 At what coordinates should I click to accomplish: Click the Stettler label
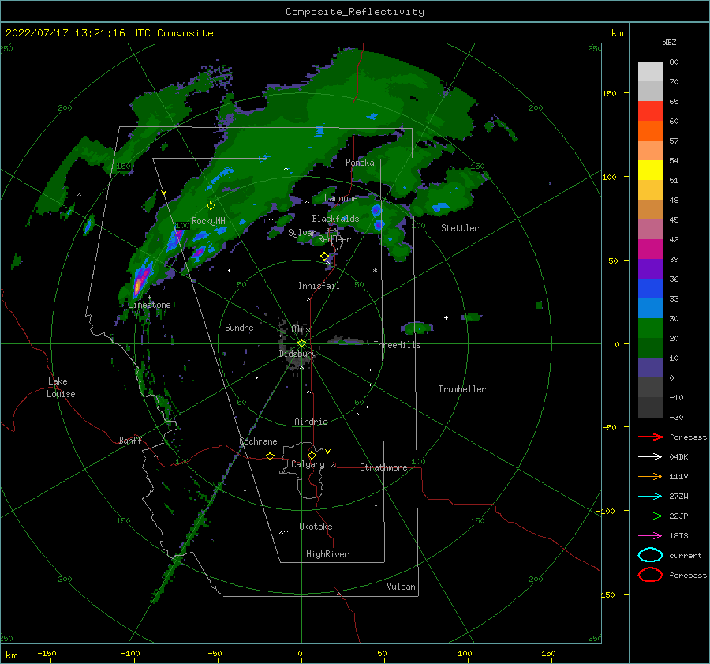[460, 228]
